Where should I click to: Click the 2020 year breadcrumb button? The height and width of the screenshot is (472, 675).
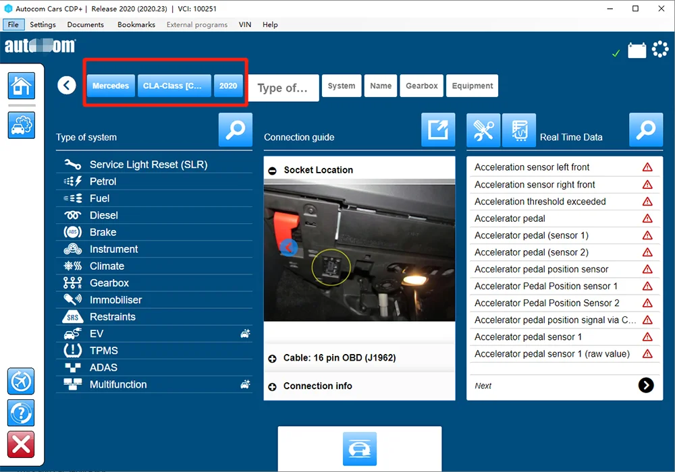[228, 86]
